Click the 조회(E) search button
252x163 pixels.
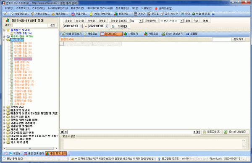(x=120, y=26)
